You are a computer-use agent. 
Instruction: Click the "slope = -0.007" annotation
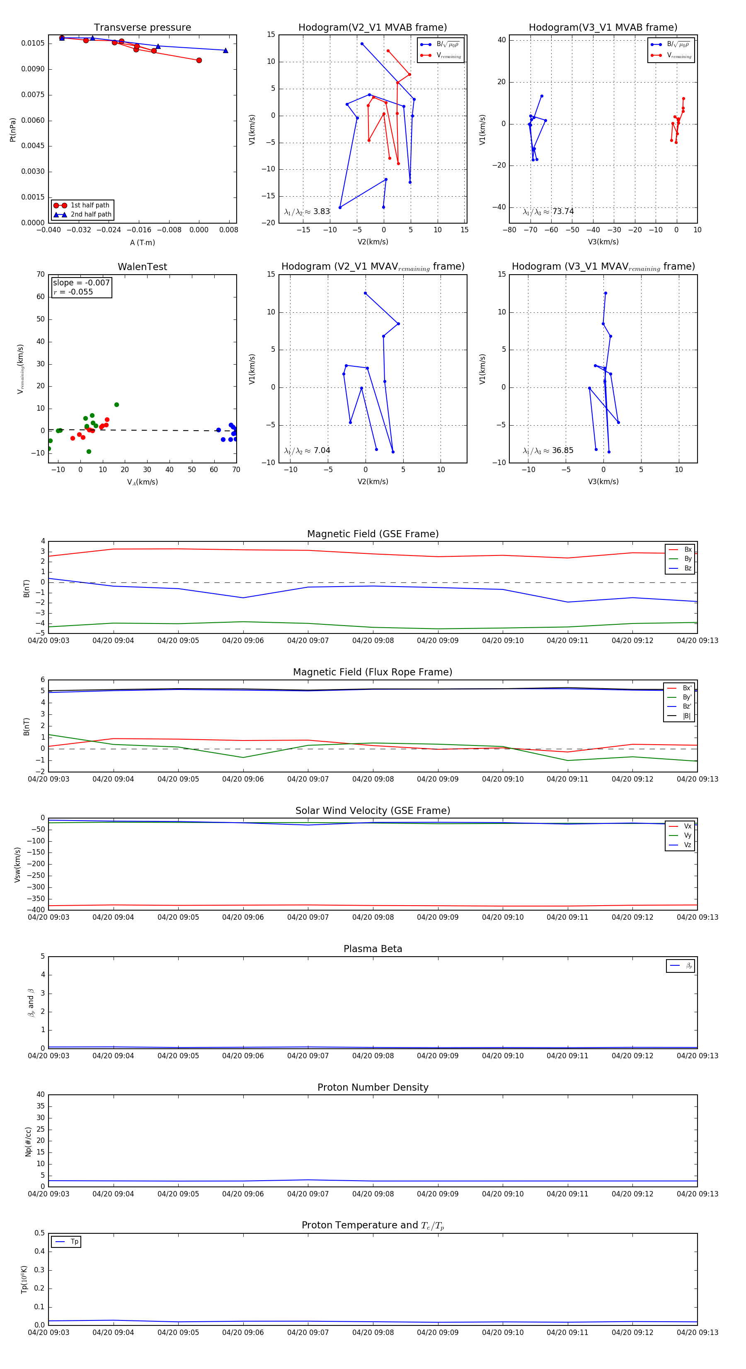[81, 283]
